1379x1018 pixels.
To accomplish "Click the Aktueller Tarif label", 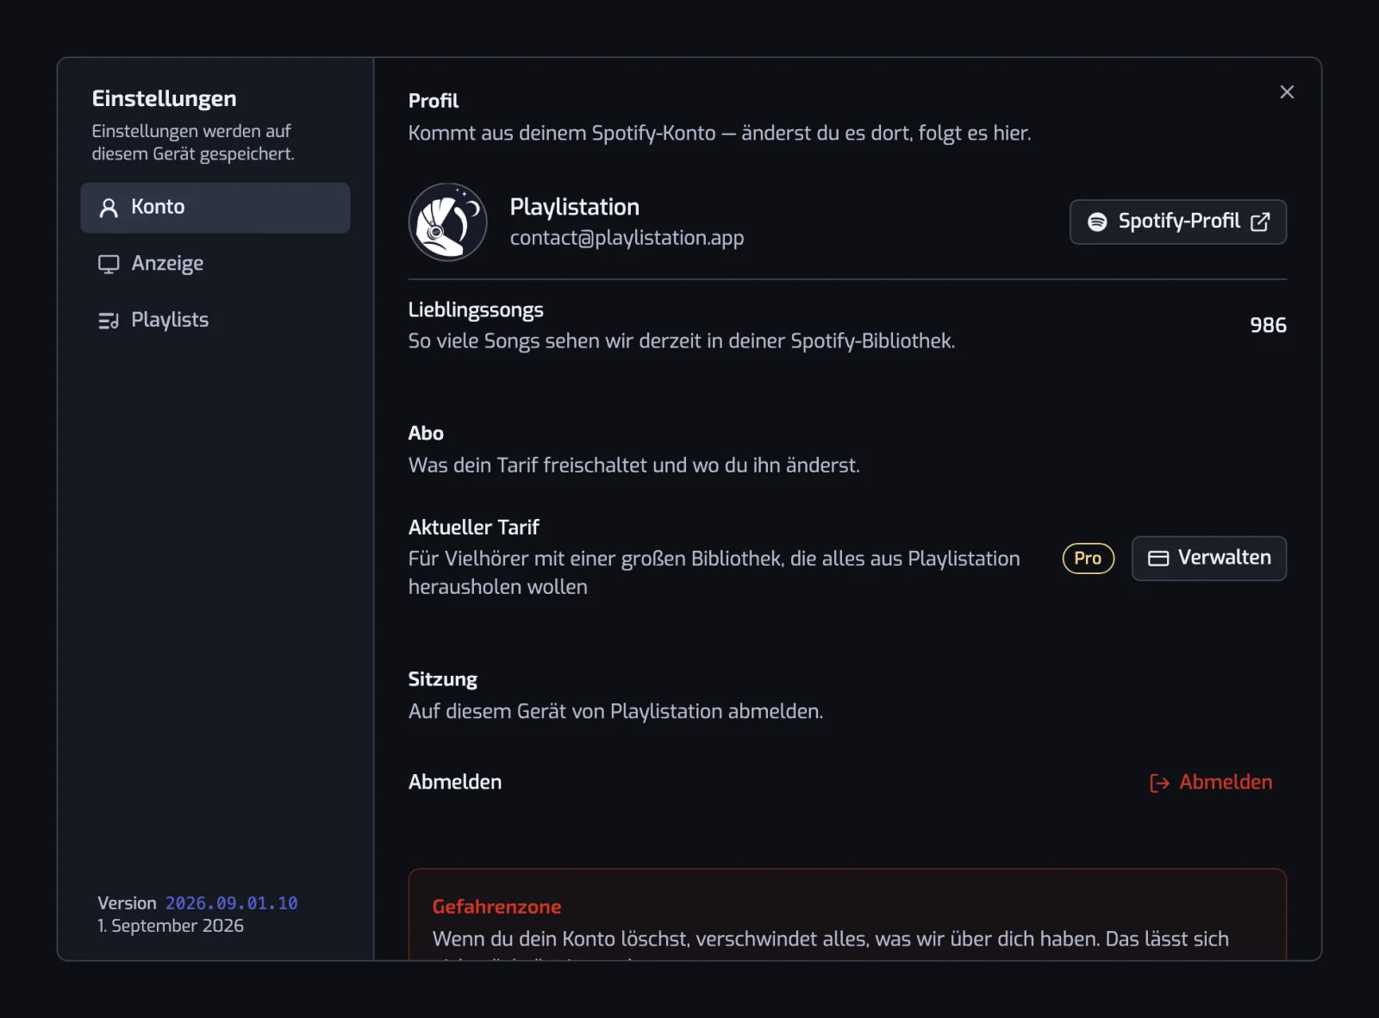I will [473, 528].
